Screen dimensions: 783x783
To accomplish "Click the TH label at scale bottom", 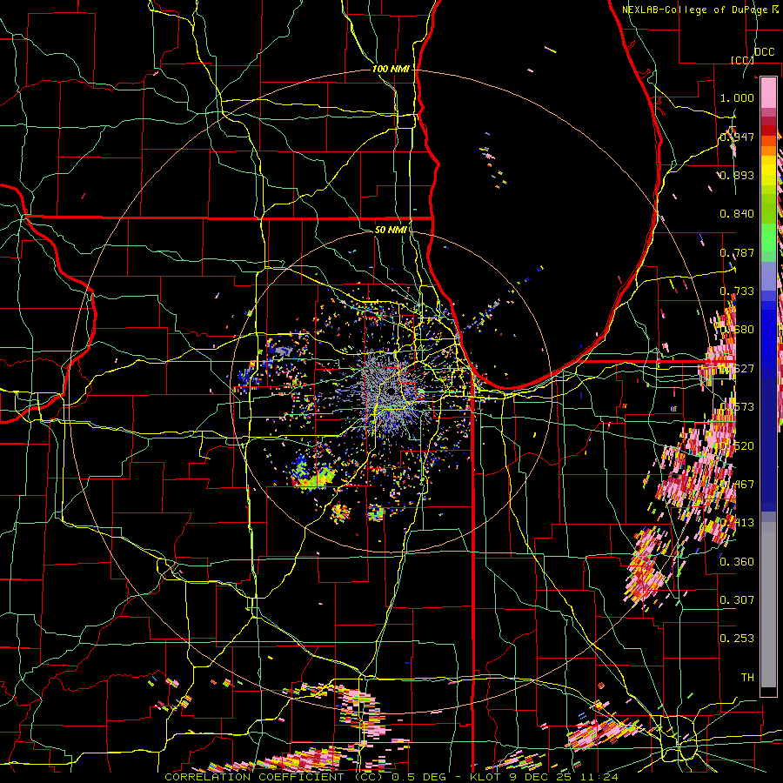I will (747, 678).
